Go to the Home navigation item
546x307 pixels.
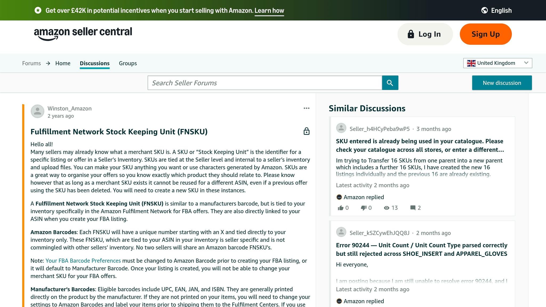pos(63,63)
